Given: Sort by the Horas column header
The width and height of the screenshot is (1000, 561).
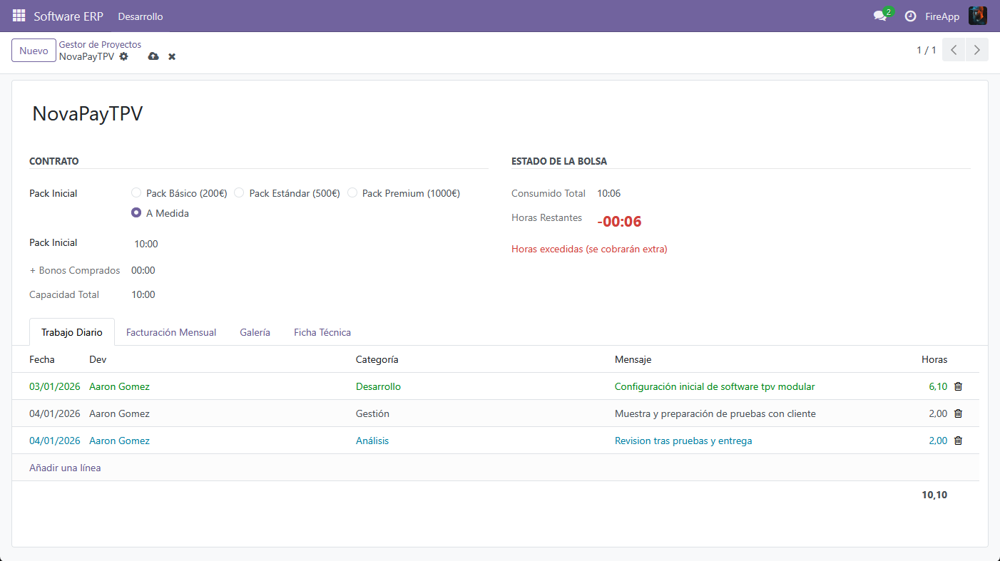Looking at the screenshot, I should pyautogui.click(x=934, y=359).
